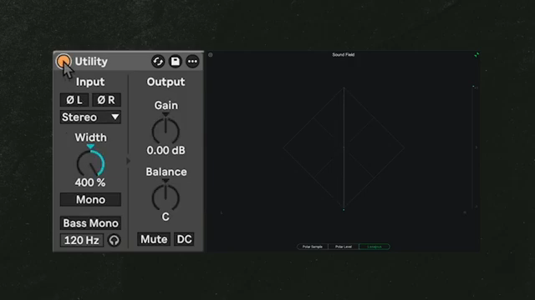Click the save preset floppy disk icon
The width and height of the screenshot is (535, 300).
176,62
